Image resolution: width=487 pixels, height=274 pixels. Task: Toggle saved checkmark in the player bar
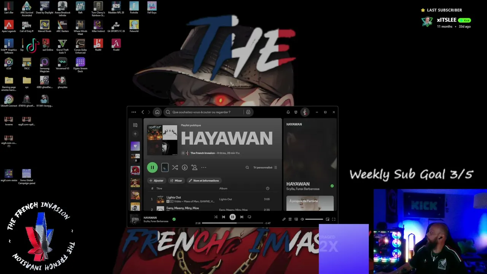click(174, 219)
